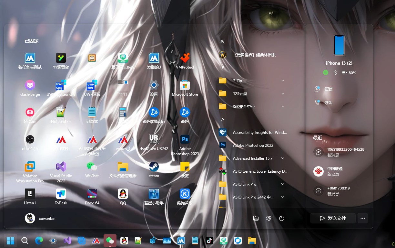This screenshot has height=248, width=395.
Task: Launch 战网(国际服) pinned app
Action: (154, 115)
